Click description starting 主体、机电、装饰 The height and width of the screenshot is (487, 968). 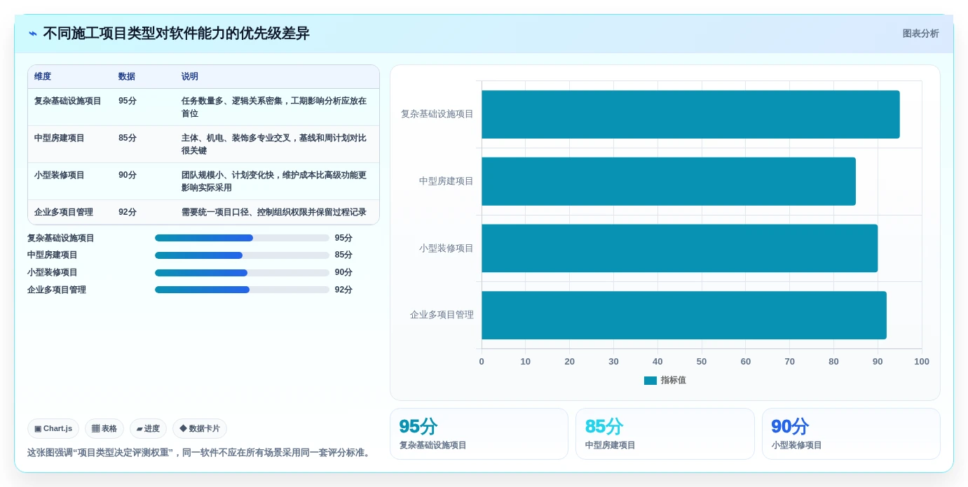[274, 144]
